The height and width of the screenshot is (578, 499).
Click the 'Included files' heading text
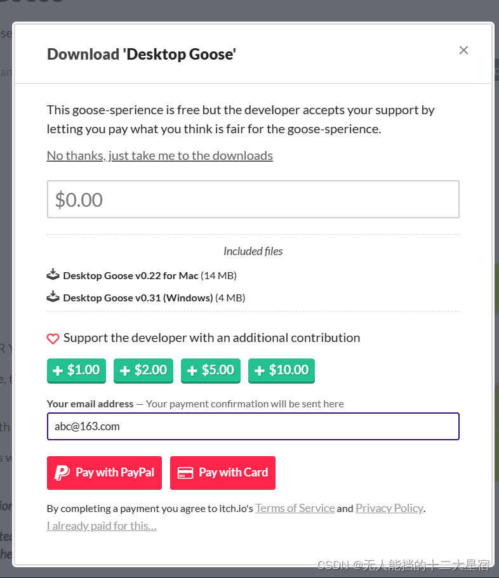tap(253, 251)
